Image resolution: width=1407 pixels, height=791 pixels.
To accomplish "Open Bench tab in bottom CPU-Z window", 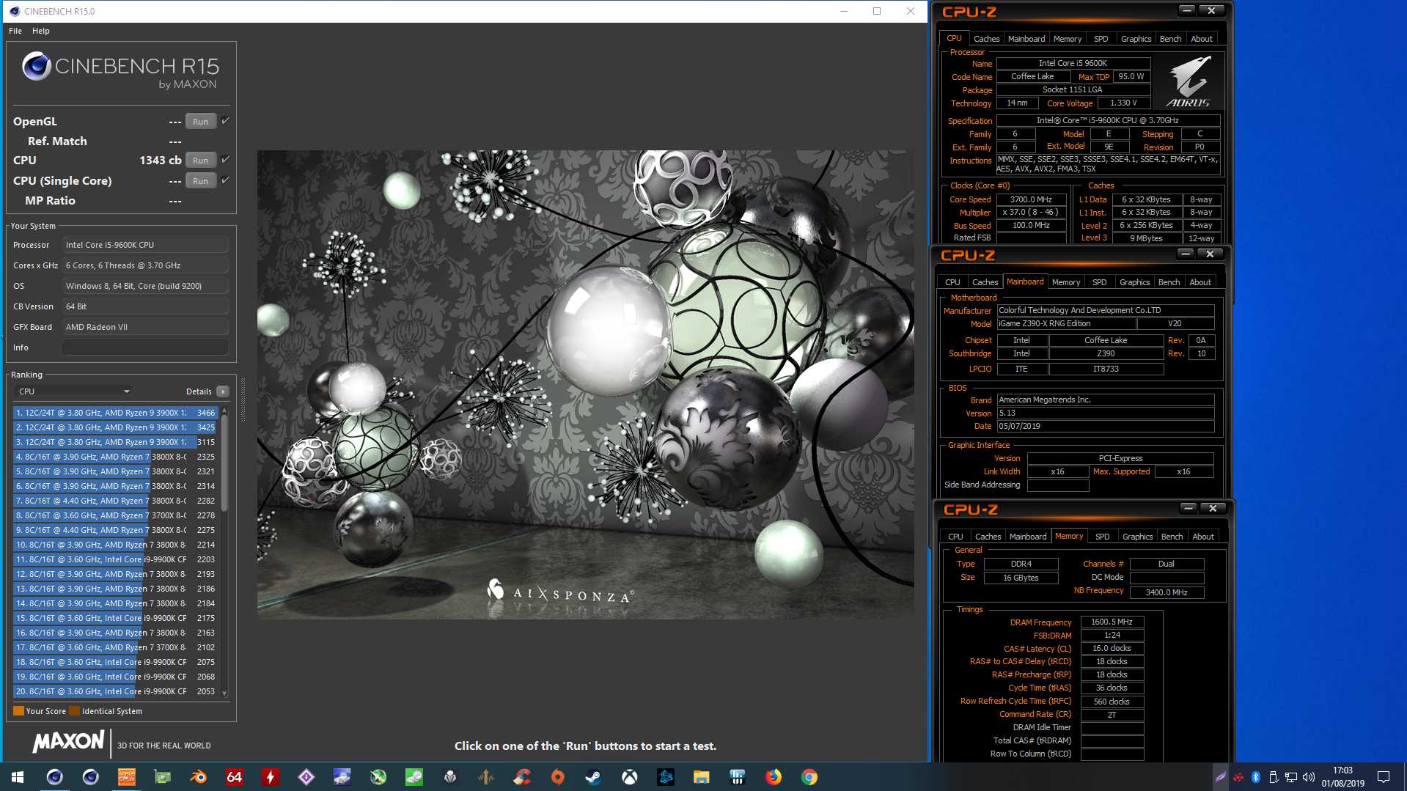I will click(x=1172, y=537).
